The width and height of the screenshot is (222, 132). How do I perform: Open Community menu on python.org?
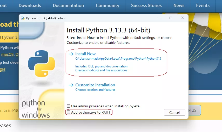107,5
